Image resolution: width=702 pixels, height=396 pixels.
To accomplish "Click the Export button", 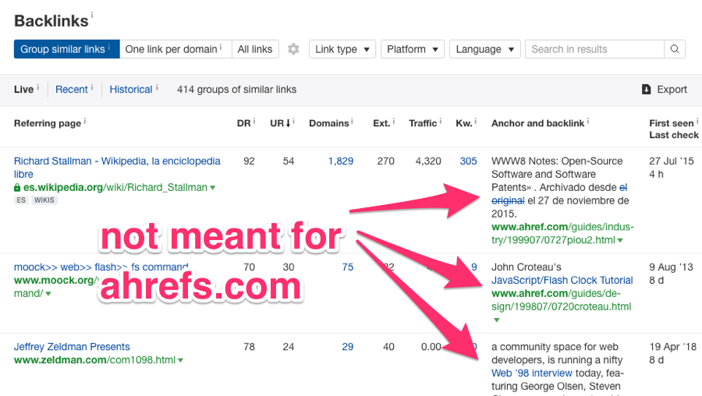I will point(665,90).
